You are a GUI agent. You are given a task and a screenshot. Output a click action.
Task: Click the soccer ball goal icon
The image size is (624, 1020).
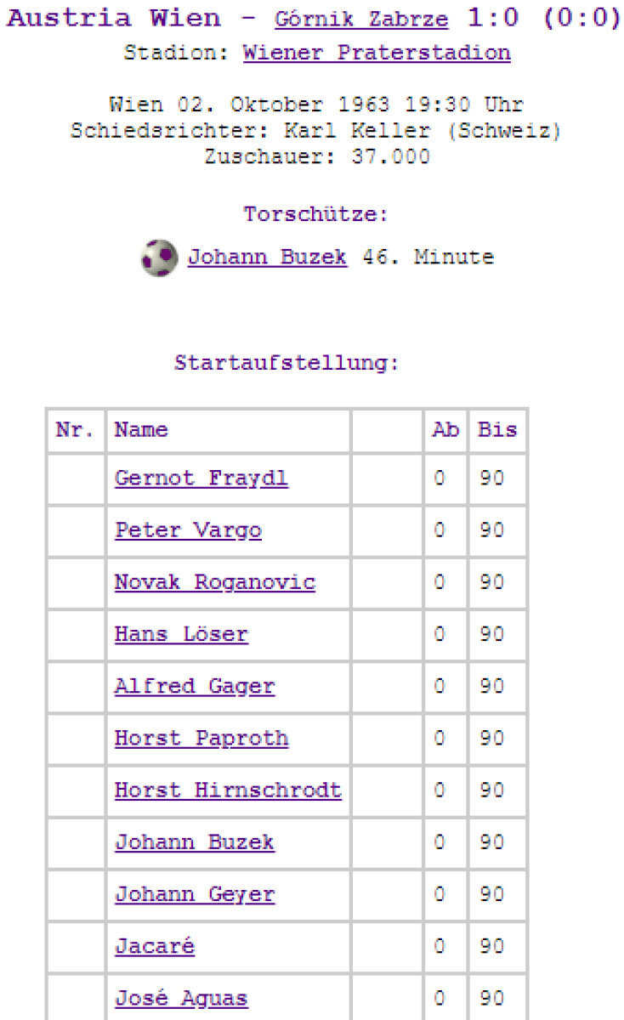click(159, 257)
